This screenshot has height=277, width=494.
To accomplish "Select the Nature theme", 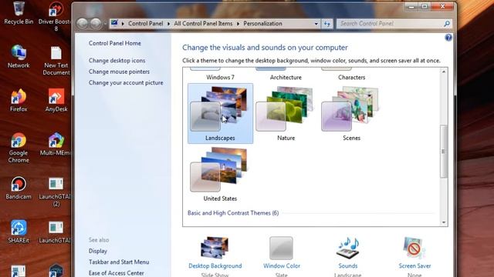I will (286, 113).
